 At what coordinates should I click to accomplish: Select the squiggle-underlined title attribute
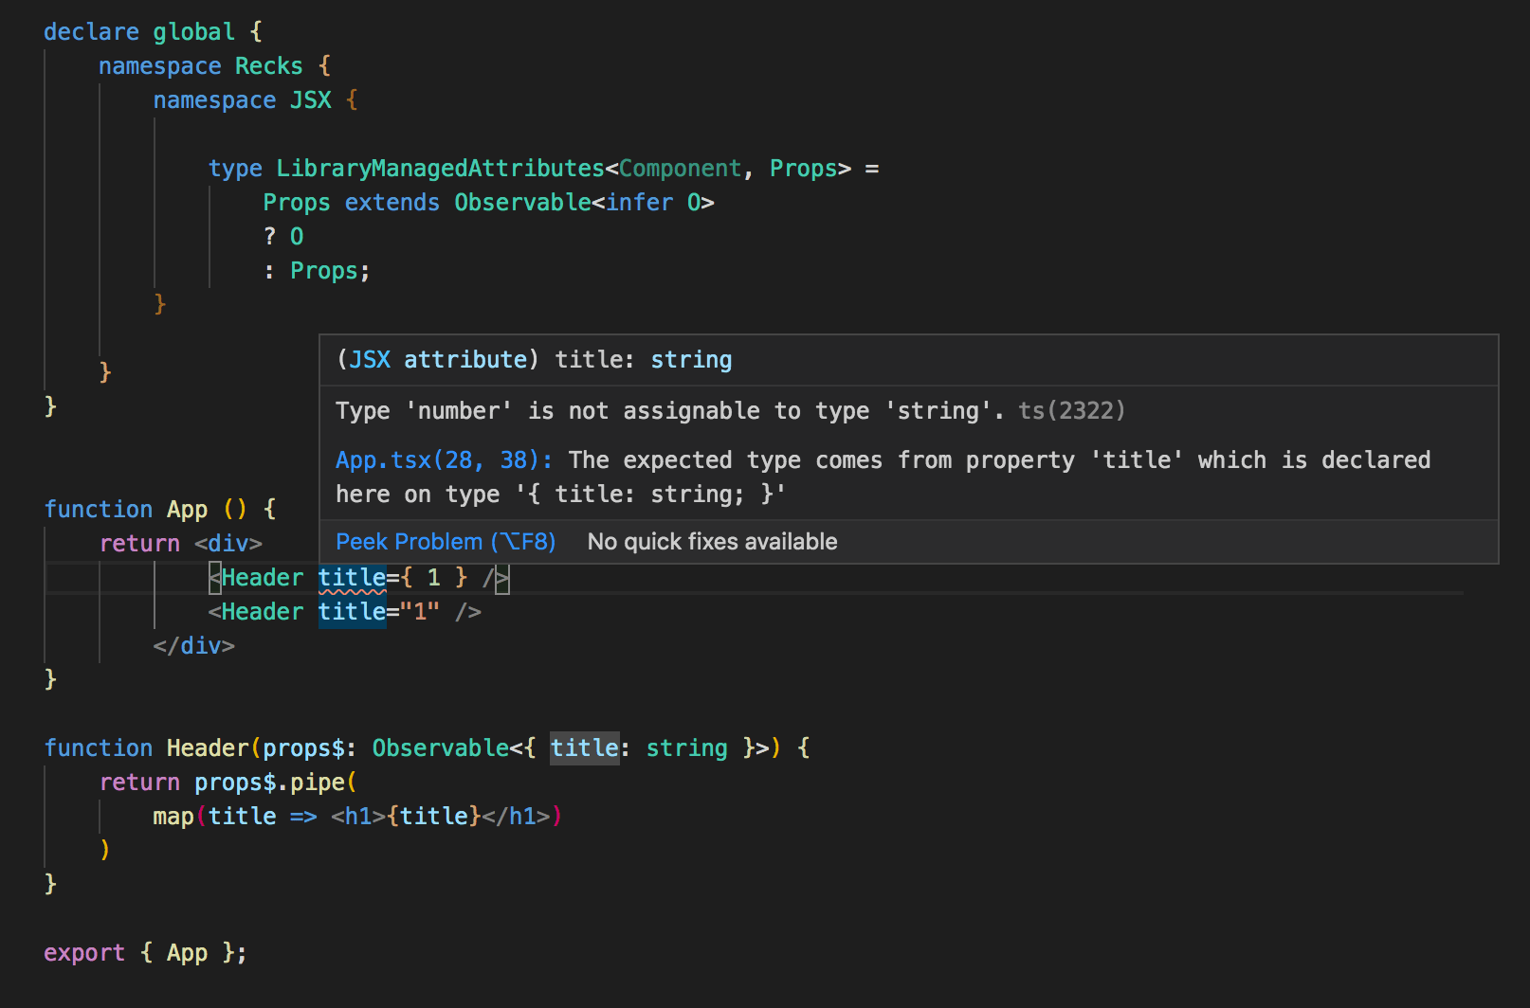352,577
